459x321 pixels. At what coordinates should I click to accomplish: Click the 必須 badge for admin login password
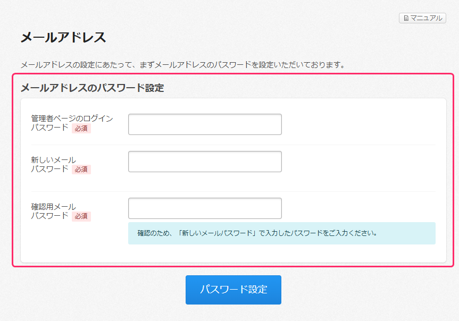pos(81,129)
